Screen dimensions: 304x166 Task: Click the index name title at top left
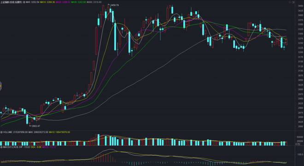click(x=12, y=2)
